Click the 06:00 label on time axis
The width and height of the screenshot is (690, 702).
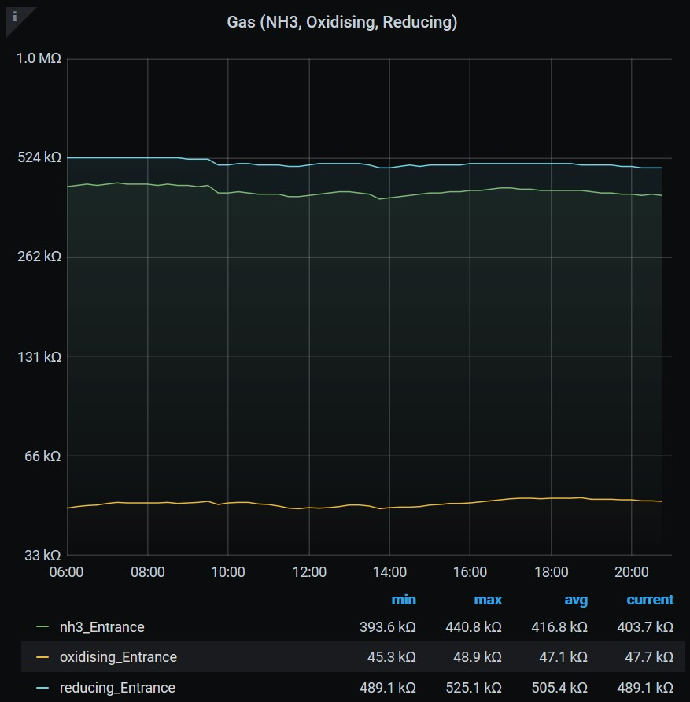tap(67, 572)
